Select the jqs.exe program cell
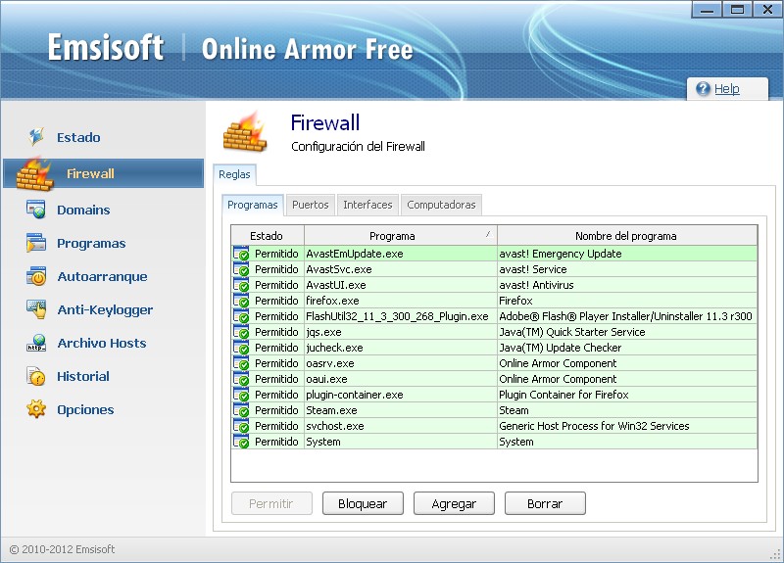This screenshot has width=784, height=563. [x=401, y=332]
